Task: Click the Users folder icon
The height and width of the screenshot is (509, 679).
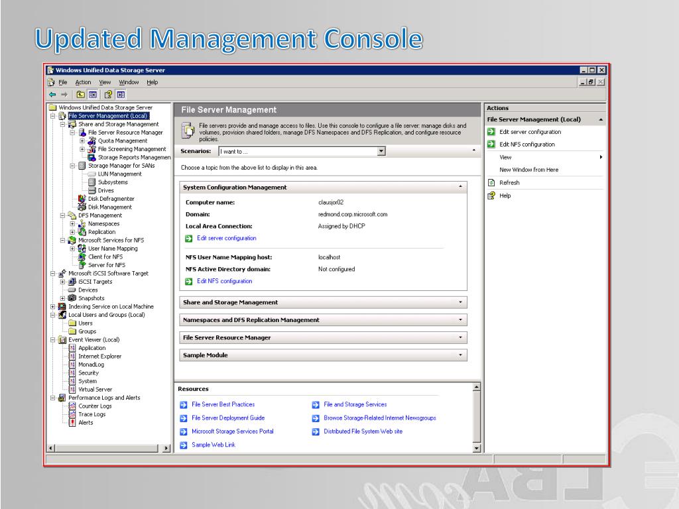Action: pos(72,323)
